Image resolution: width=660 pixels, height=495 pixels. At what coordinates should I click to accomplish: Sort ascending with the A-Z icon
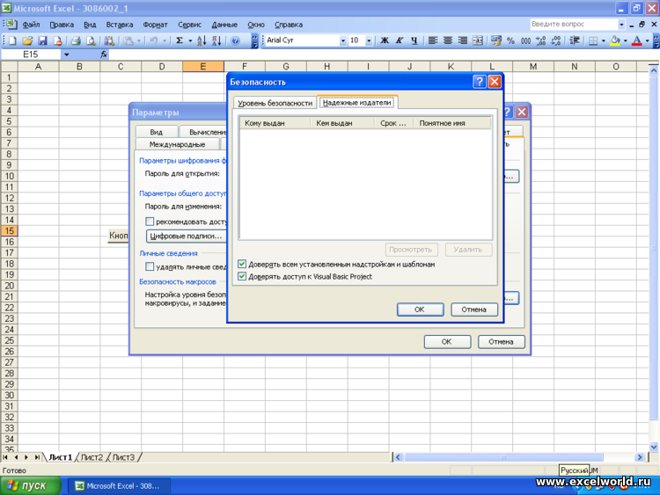(x=202, y=40)
